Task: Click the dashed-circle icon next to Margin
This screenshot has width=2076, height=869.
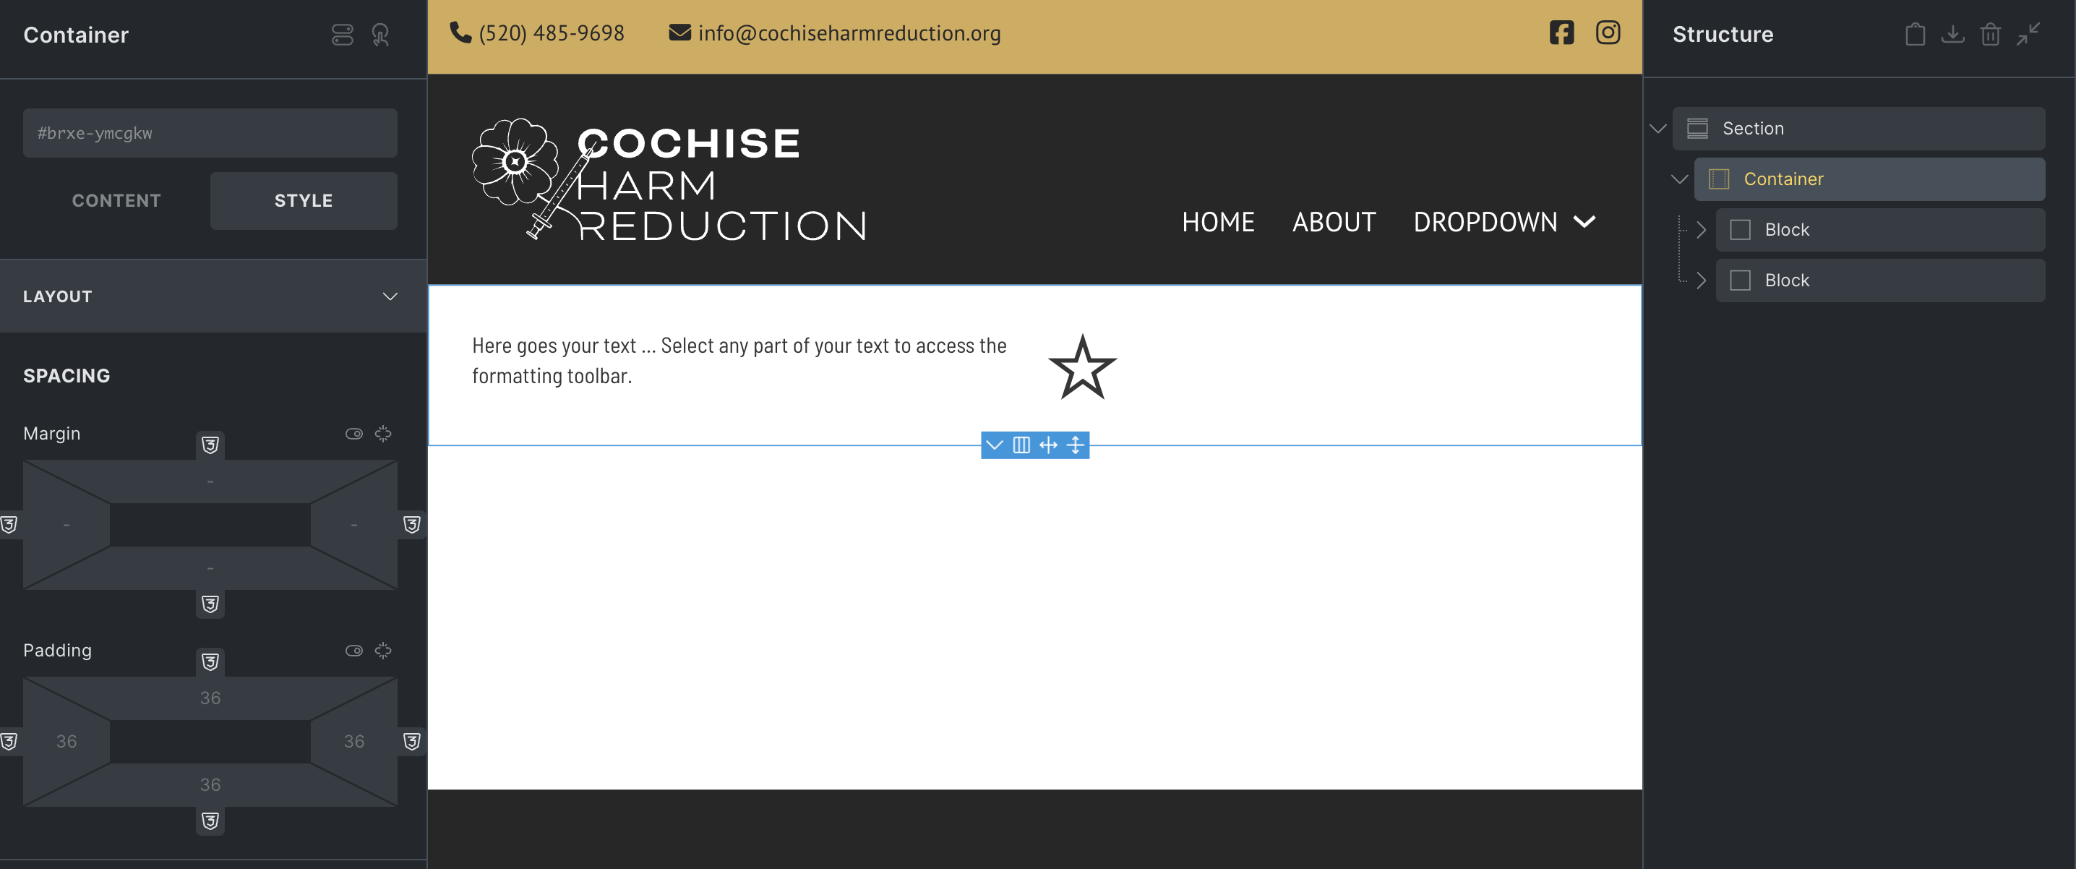Action: point(383,434)
